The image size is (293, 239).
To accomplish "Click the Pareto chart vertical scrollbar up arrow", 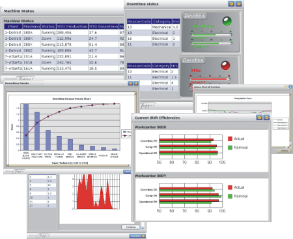I will tap(135, 93).
